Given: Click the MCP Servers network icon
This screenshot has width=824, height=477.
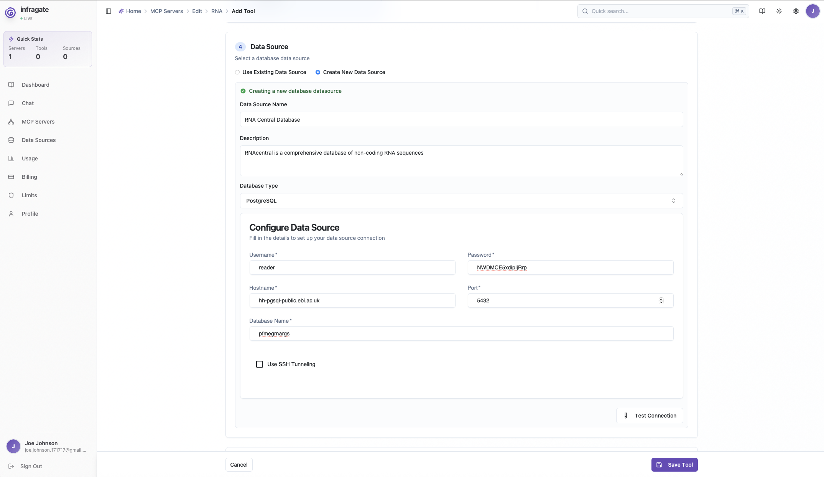Looking at the screenshot, I should click(x=11, y=122).
